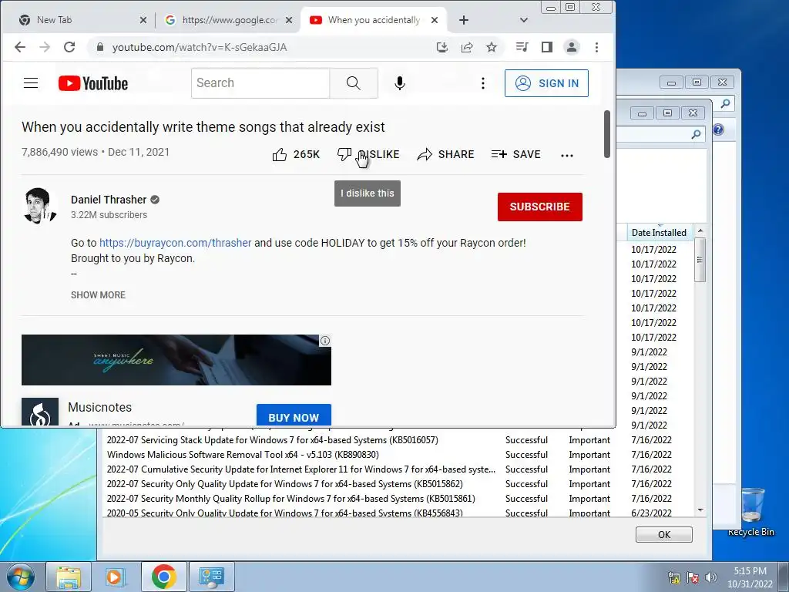Open the buyraycon.com/thrasher link
The height and width of the screenshot is (592, 789).
tap(175, 243)
